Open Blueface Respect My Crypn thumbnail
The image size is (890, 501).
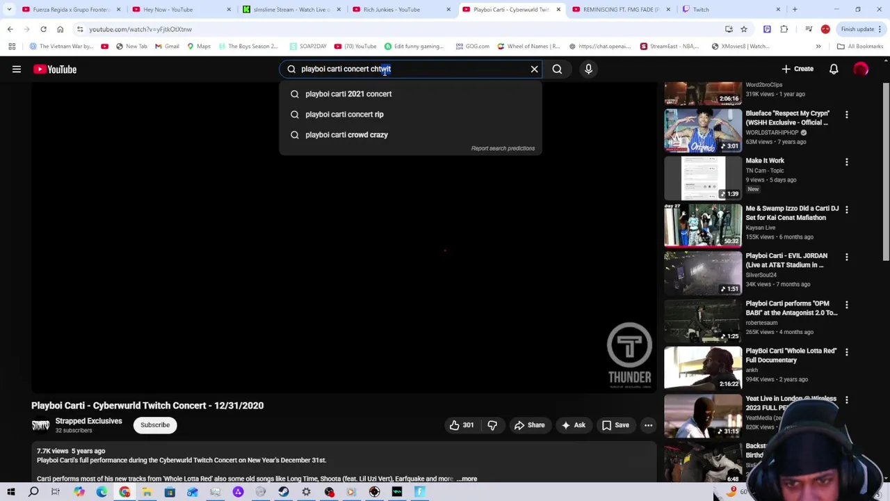(x=703, y=130)
